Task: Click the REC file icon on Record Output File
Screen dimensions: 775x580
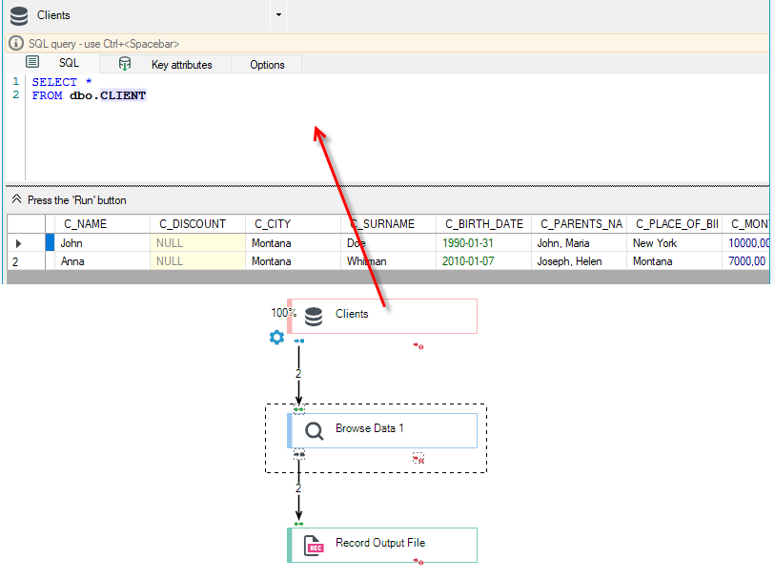Action: click(x=314, y=546)
